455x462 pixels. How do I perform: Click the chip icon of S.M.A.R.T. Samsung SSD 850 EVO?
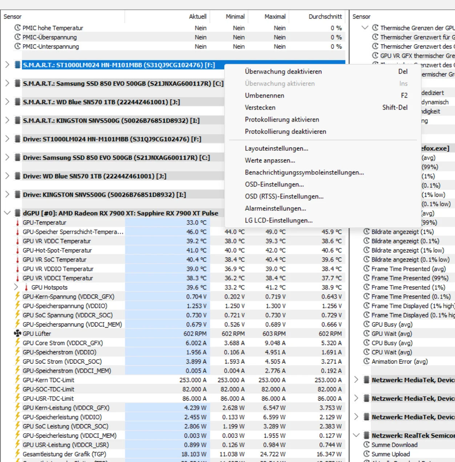tap(17, 83)
